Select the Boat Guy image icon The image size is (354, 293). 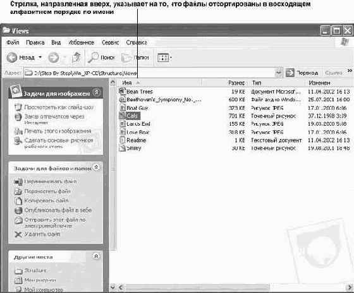[122, 108]
